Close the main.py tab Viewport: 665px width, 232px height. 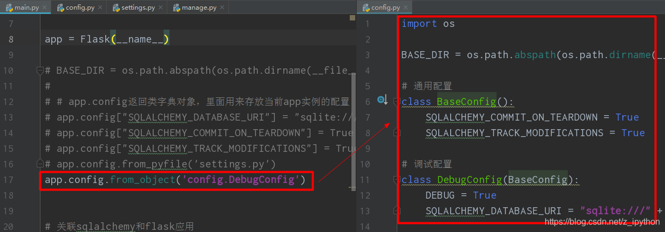(45, 8)
